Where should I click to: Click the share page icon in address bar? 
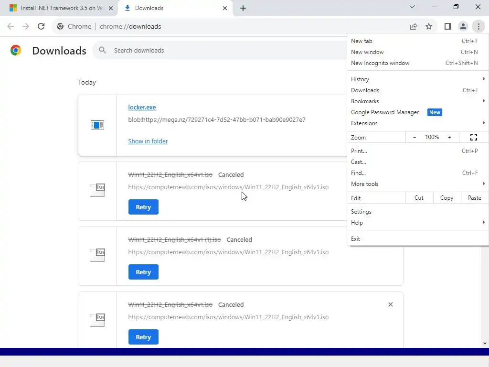pyautogui.click(x=414, y=27)
